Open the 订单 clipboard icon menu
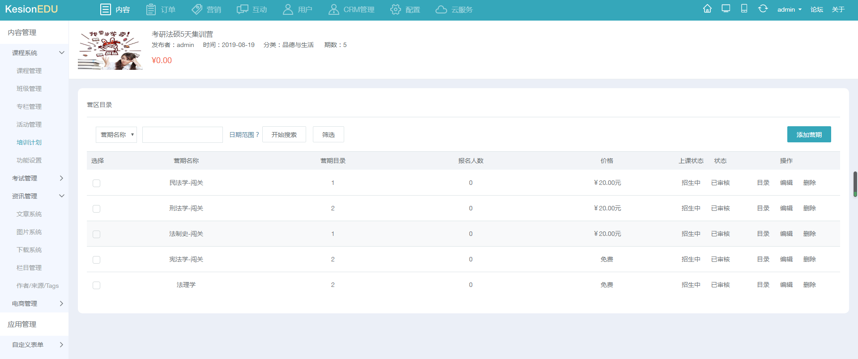 (161, 9)
